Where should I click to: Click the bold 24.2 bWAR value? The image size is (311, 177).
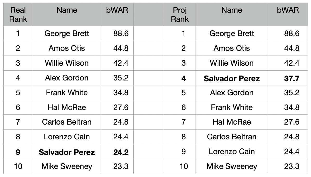pos(121,152)
